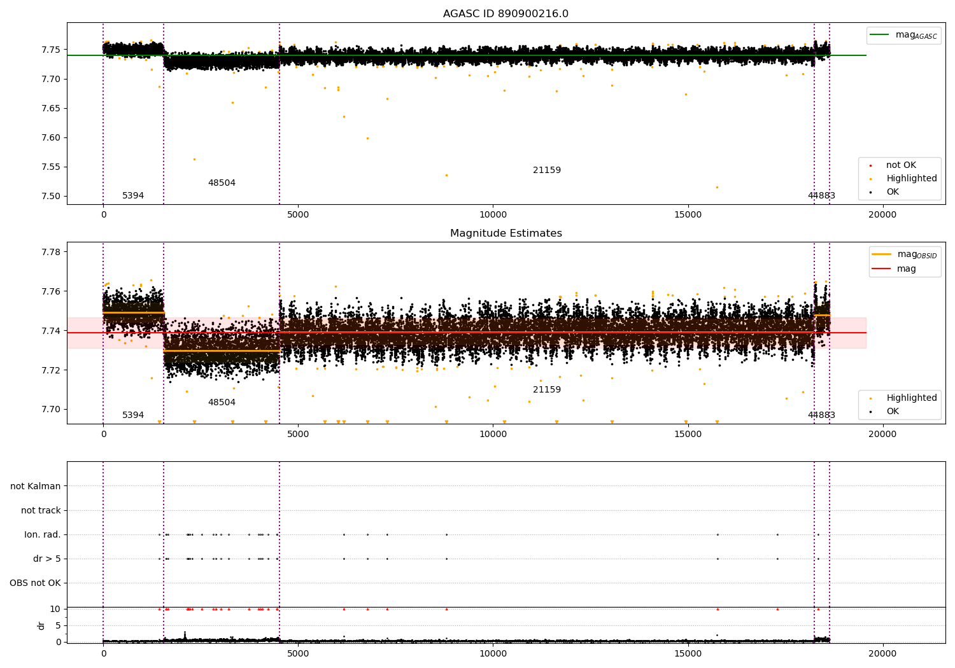
Task: Click the rotated "dr" y-axis label
Action: point(41,625)
